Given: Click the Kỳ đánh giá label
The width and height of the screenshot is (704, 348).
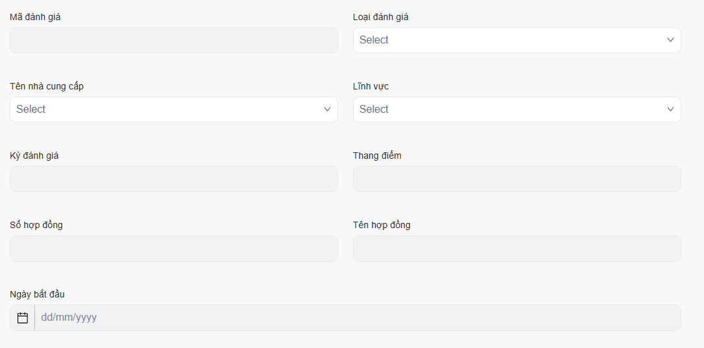Looking at the screenshot, I should click(x=34, y=156).
